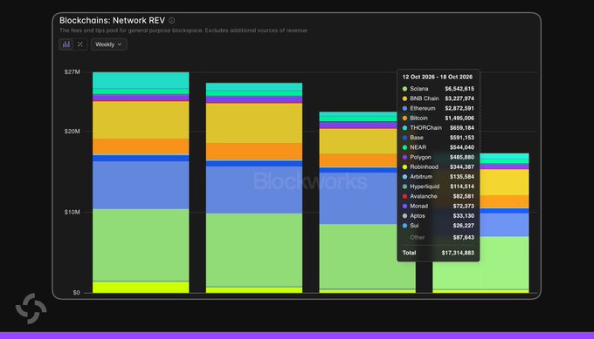The image size is (594, 339).
Task: Click the Solana label in the tooltip
Action: (x=419, y=89)
